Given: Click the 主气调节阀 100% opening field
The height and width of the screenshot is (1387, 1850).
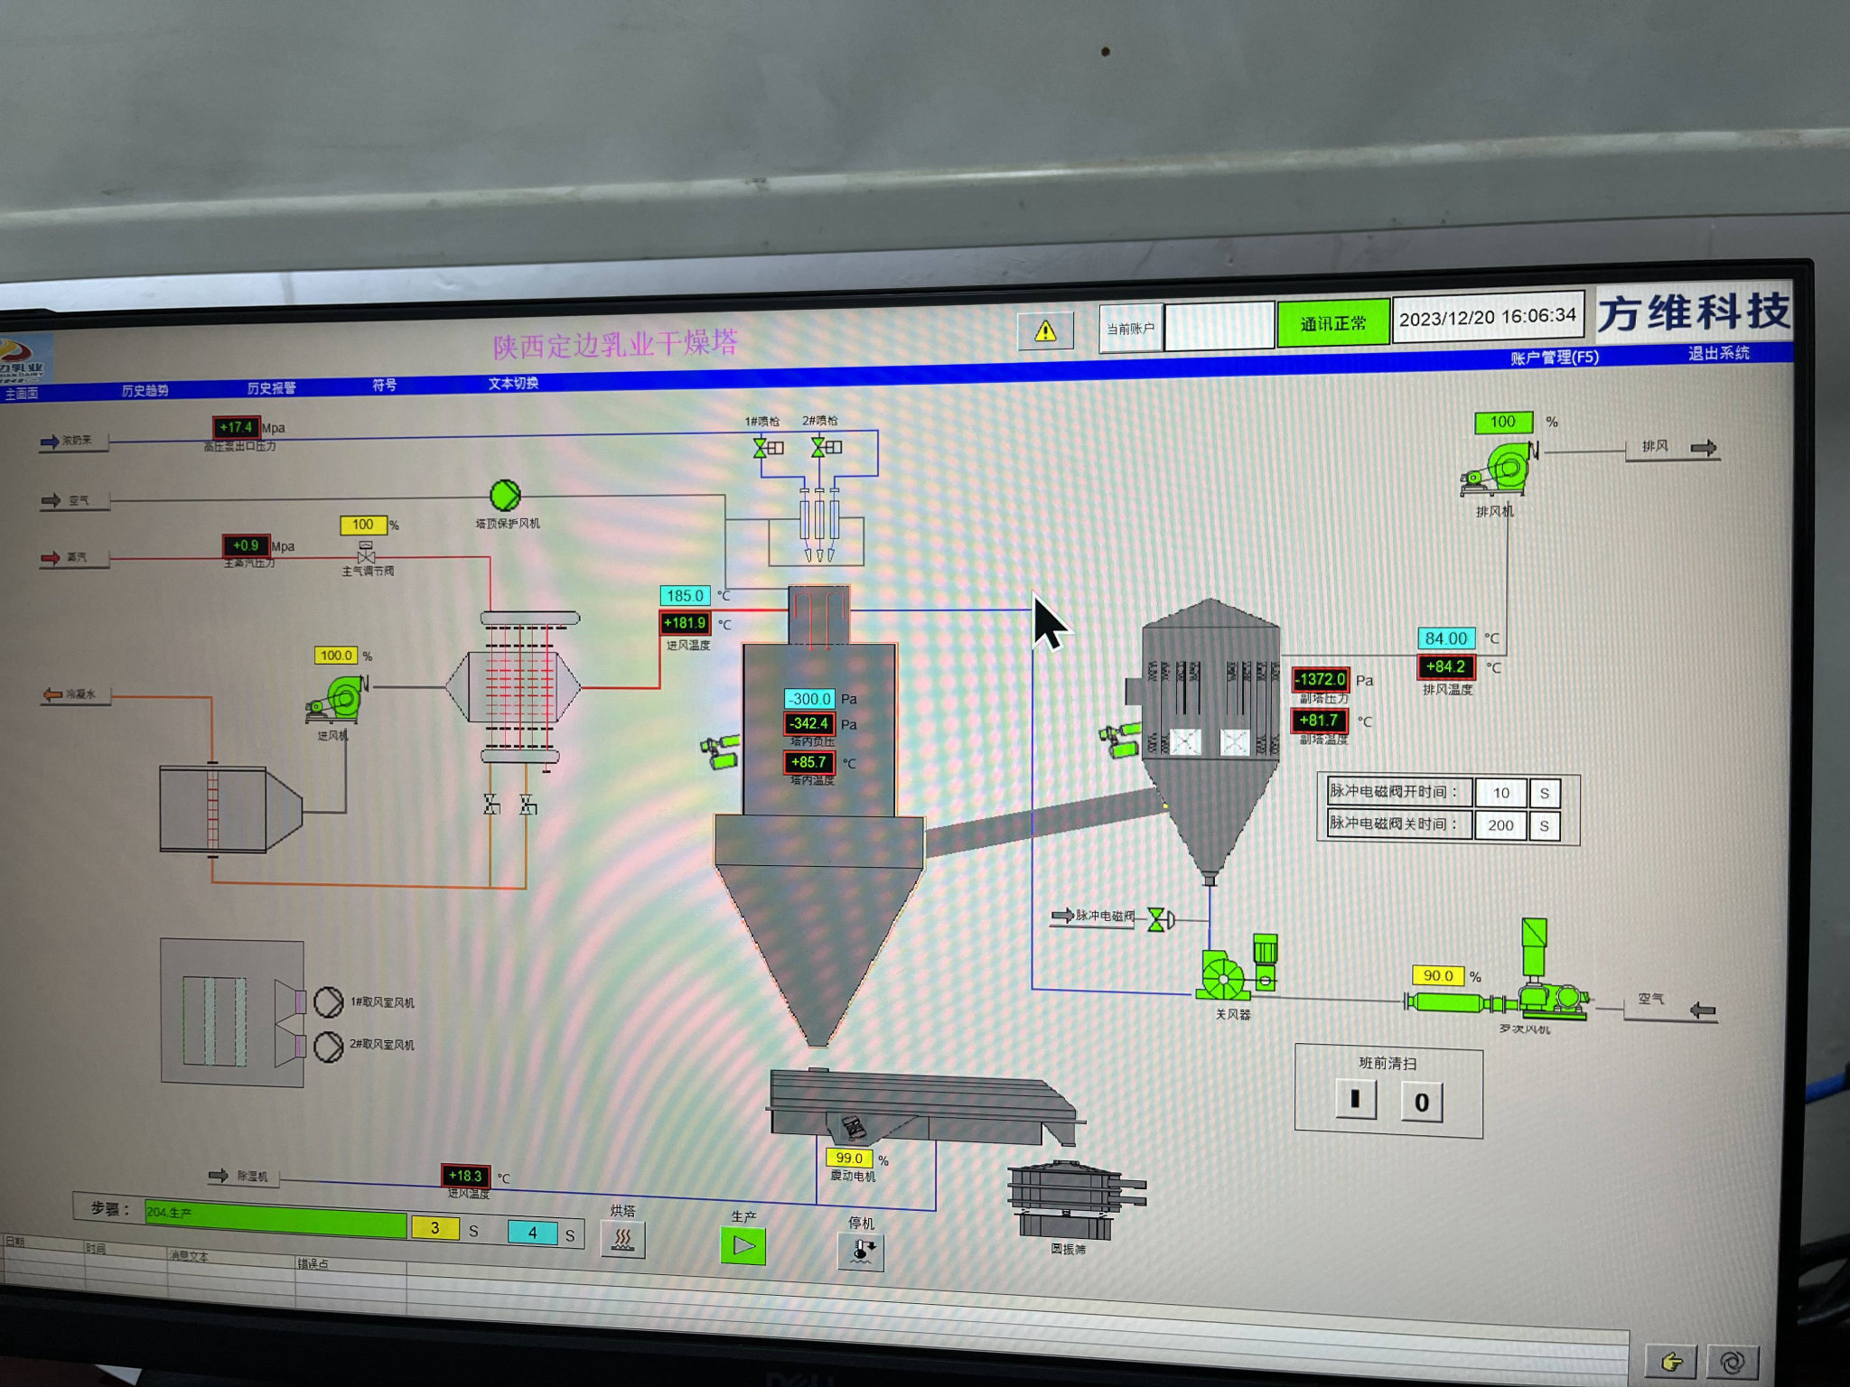Looking at the screenshot, I should pyautogui.click(x=363, y=525).
